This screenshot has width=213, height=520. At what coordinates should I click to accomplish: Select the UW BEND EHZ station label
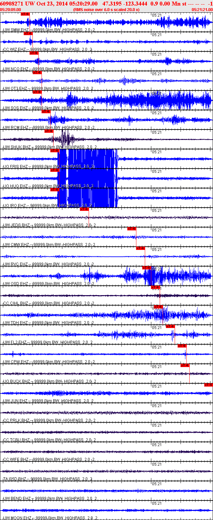tap(17, 498)
